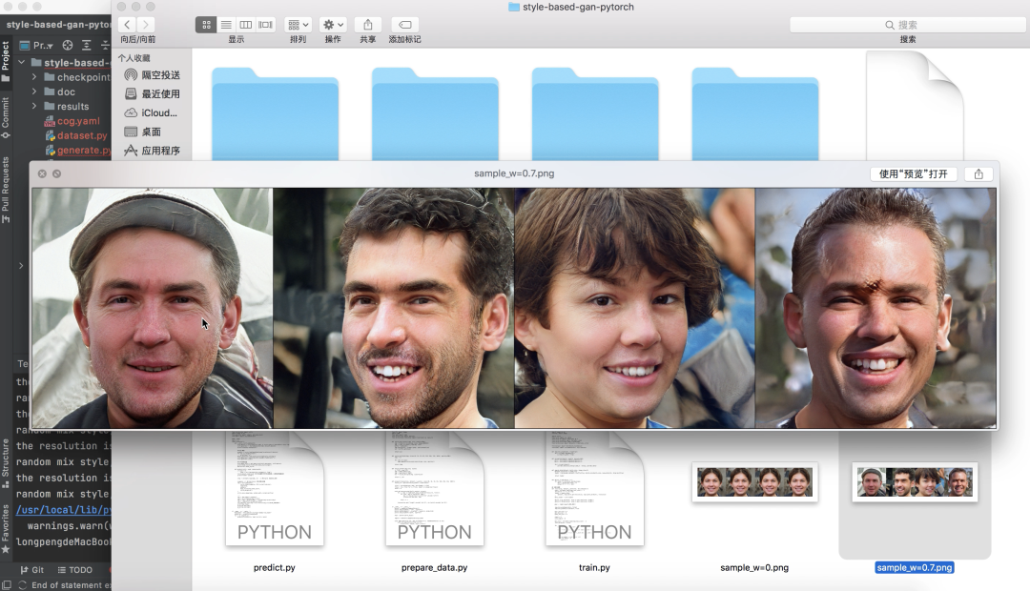
Task: Open the Structure tool window tab
Action: point(6,463)
